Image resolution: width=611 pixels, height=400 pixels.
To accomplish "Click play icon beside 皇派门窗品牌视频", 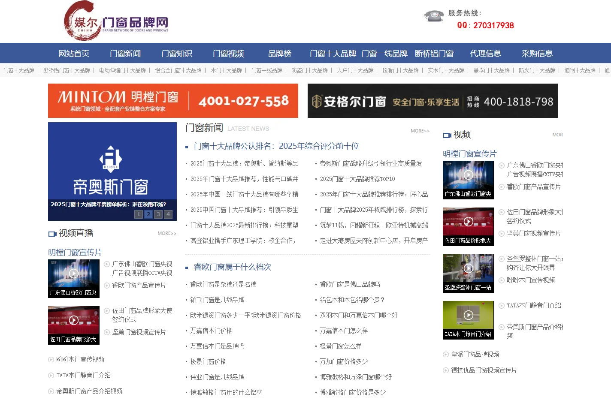I will [x=446, y=355].
